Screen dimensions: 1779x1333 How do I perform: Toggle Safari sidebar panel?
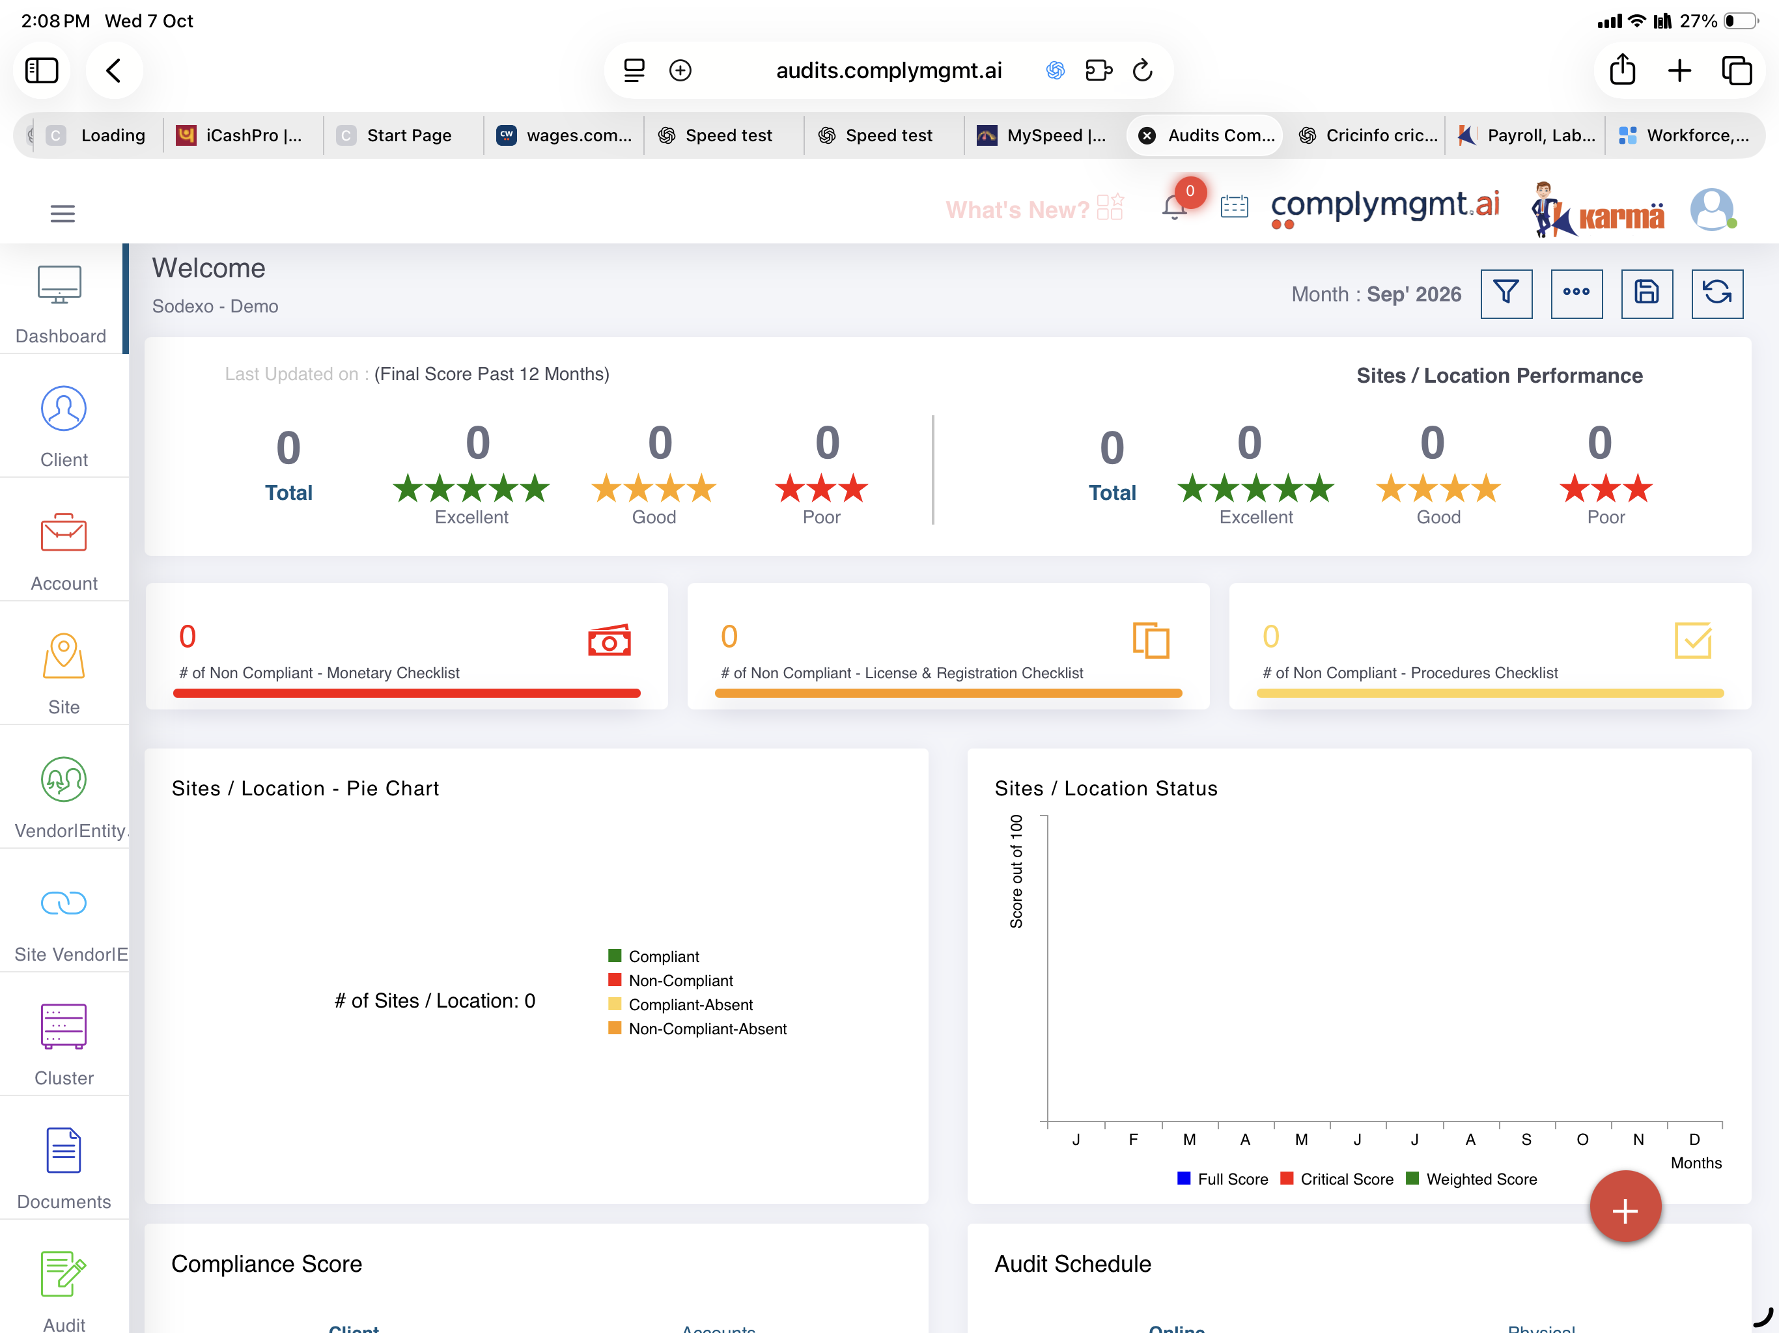[x=42, y=71]
